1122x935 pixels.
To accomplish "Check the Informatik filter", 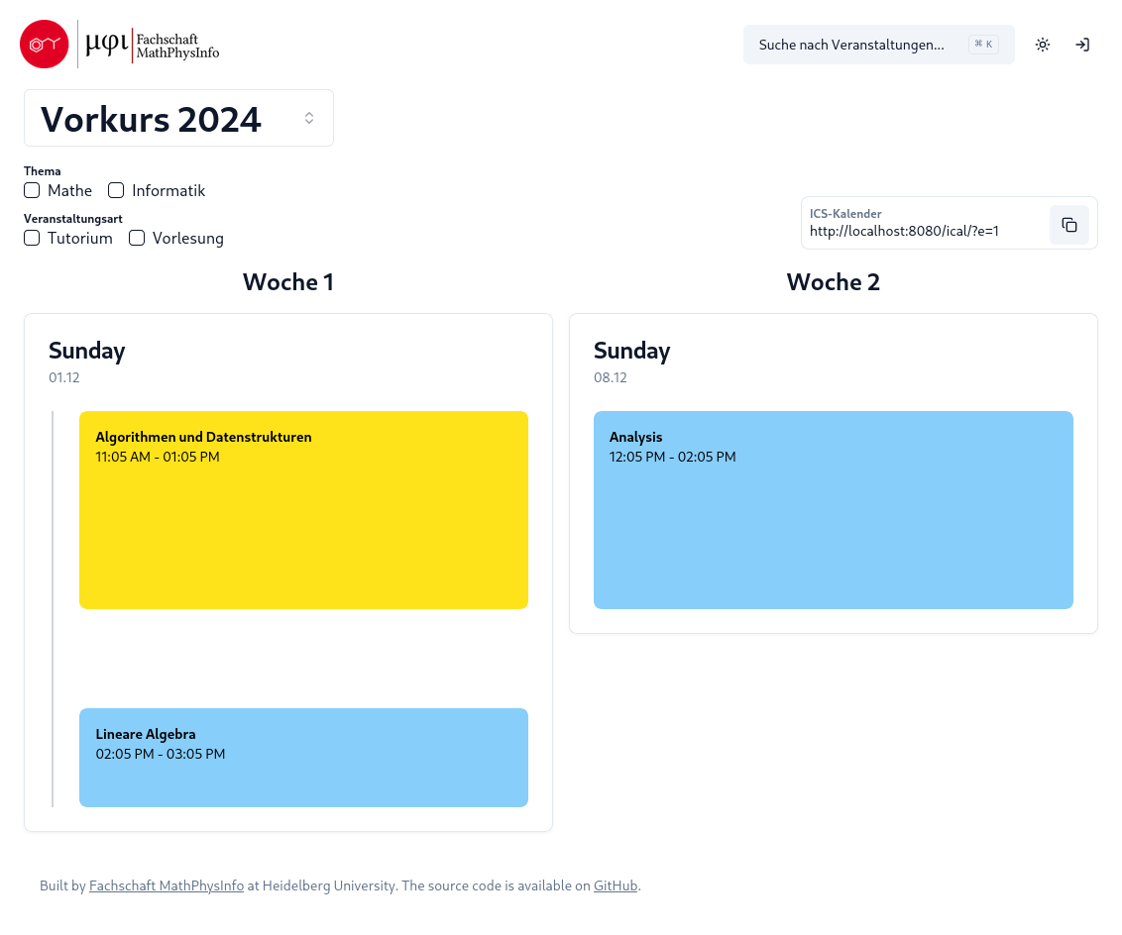I will 116,190.
